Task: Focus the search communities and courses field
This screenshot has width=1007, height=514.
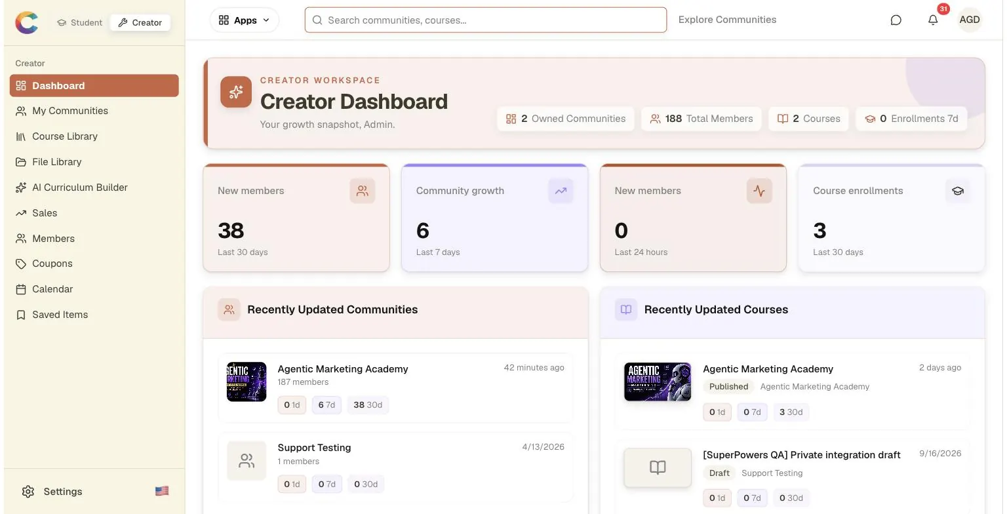Action: pyautogui.click(x=486, y=20)
